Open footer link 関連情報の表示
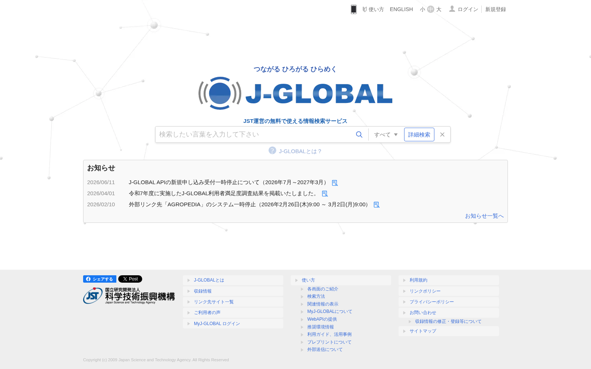This screenshot has width=591, height=369. [x=322, y=304]
